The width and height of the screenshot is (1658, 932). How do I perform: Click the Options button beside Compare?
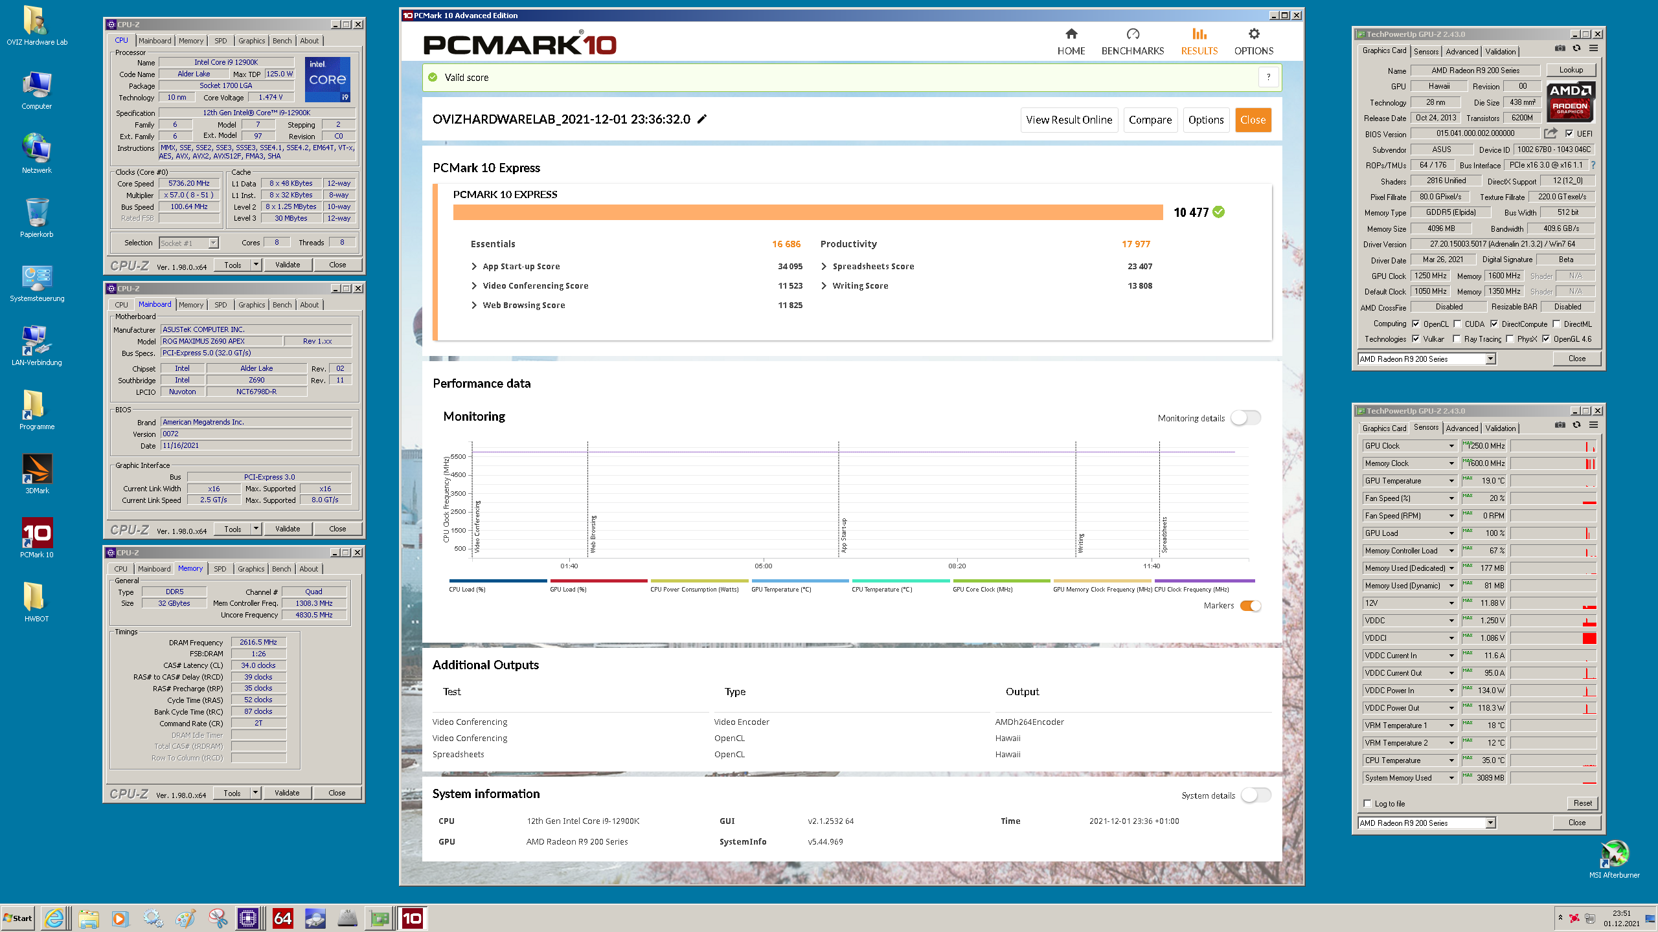1206,120
